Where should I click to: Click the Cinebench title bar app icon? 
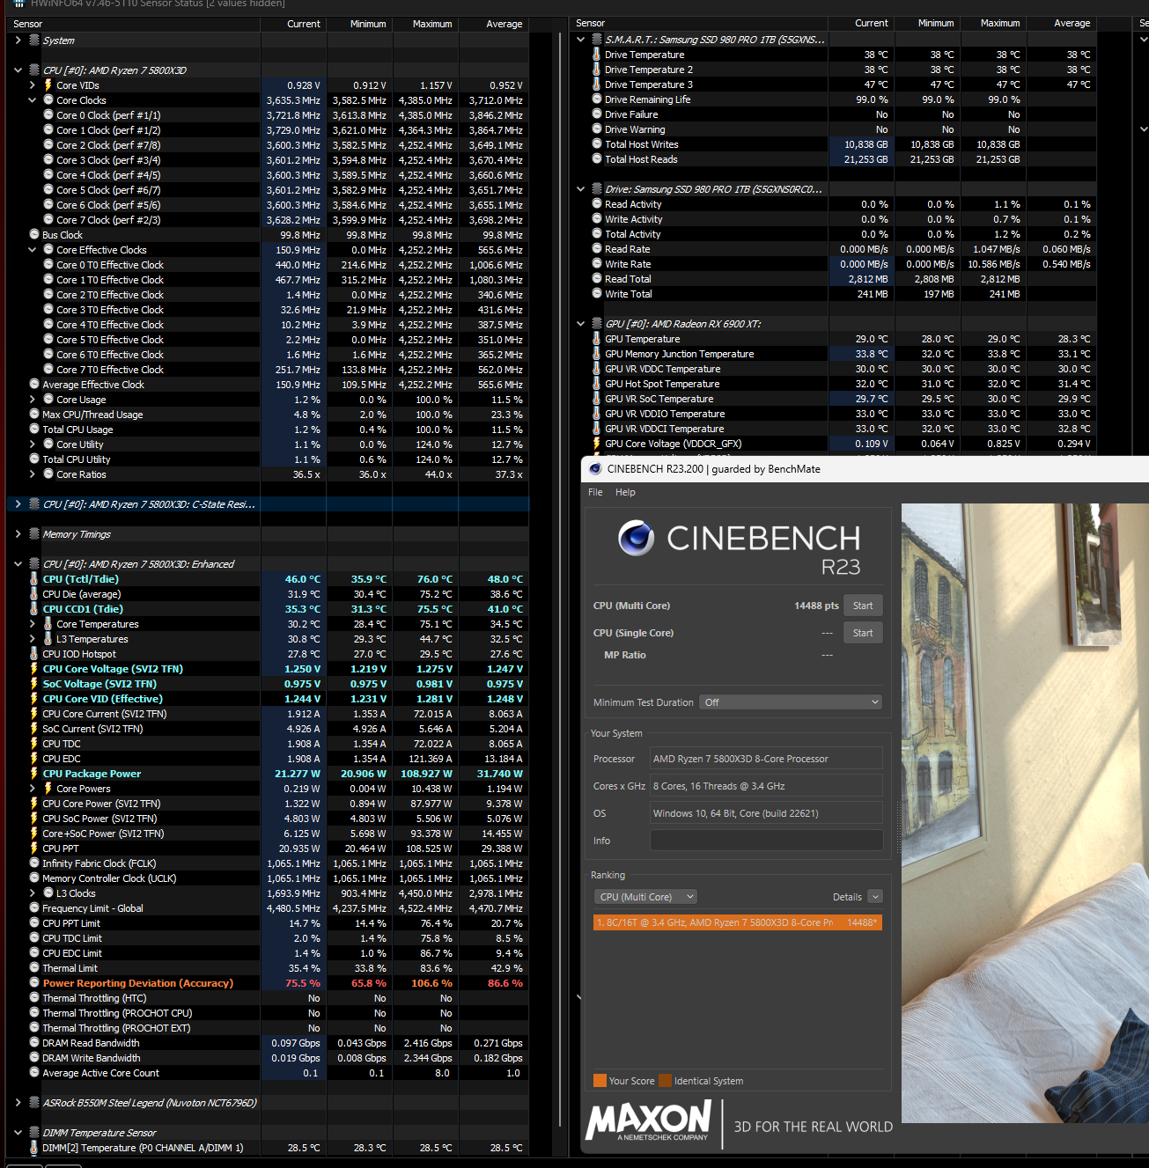(595, 469)
